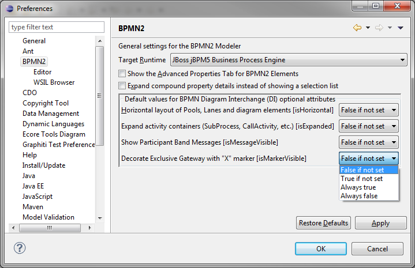
Task: Select JavaScript tree item
Action: [38, 197]
